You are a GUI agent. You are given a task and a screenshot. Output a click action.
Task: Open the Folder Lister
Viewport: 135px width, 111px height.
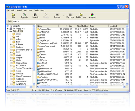(81, 16)
